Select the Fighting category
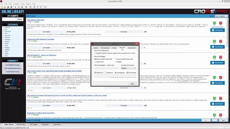The width and height of the screenshot is (230, 129). [x=7, y=48]
